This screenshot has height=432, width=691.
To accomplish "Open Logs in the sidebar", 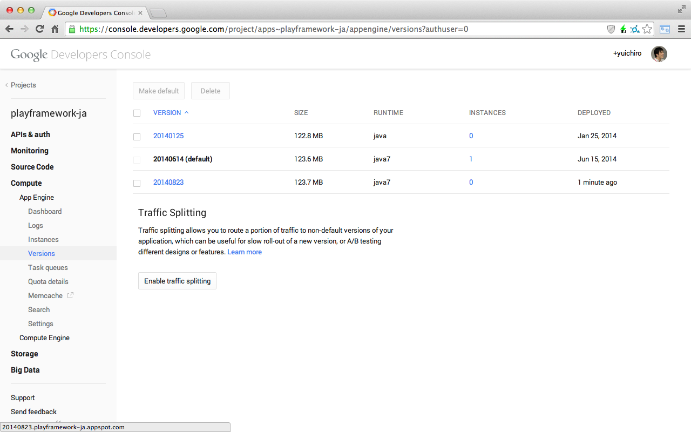I will pos(36,226).
